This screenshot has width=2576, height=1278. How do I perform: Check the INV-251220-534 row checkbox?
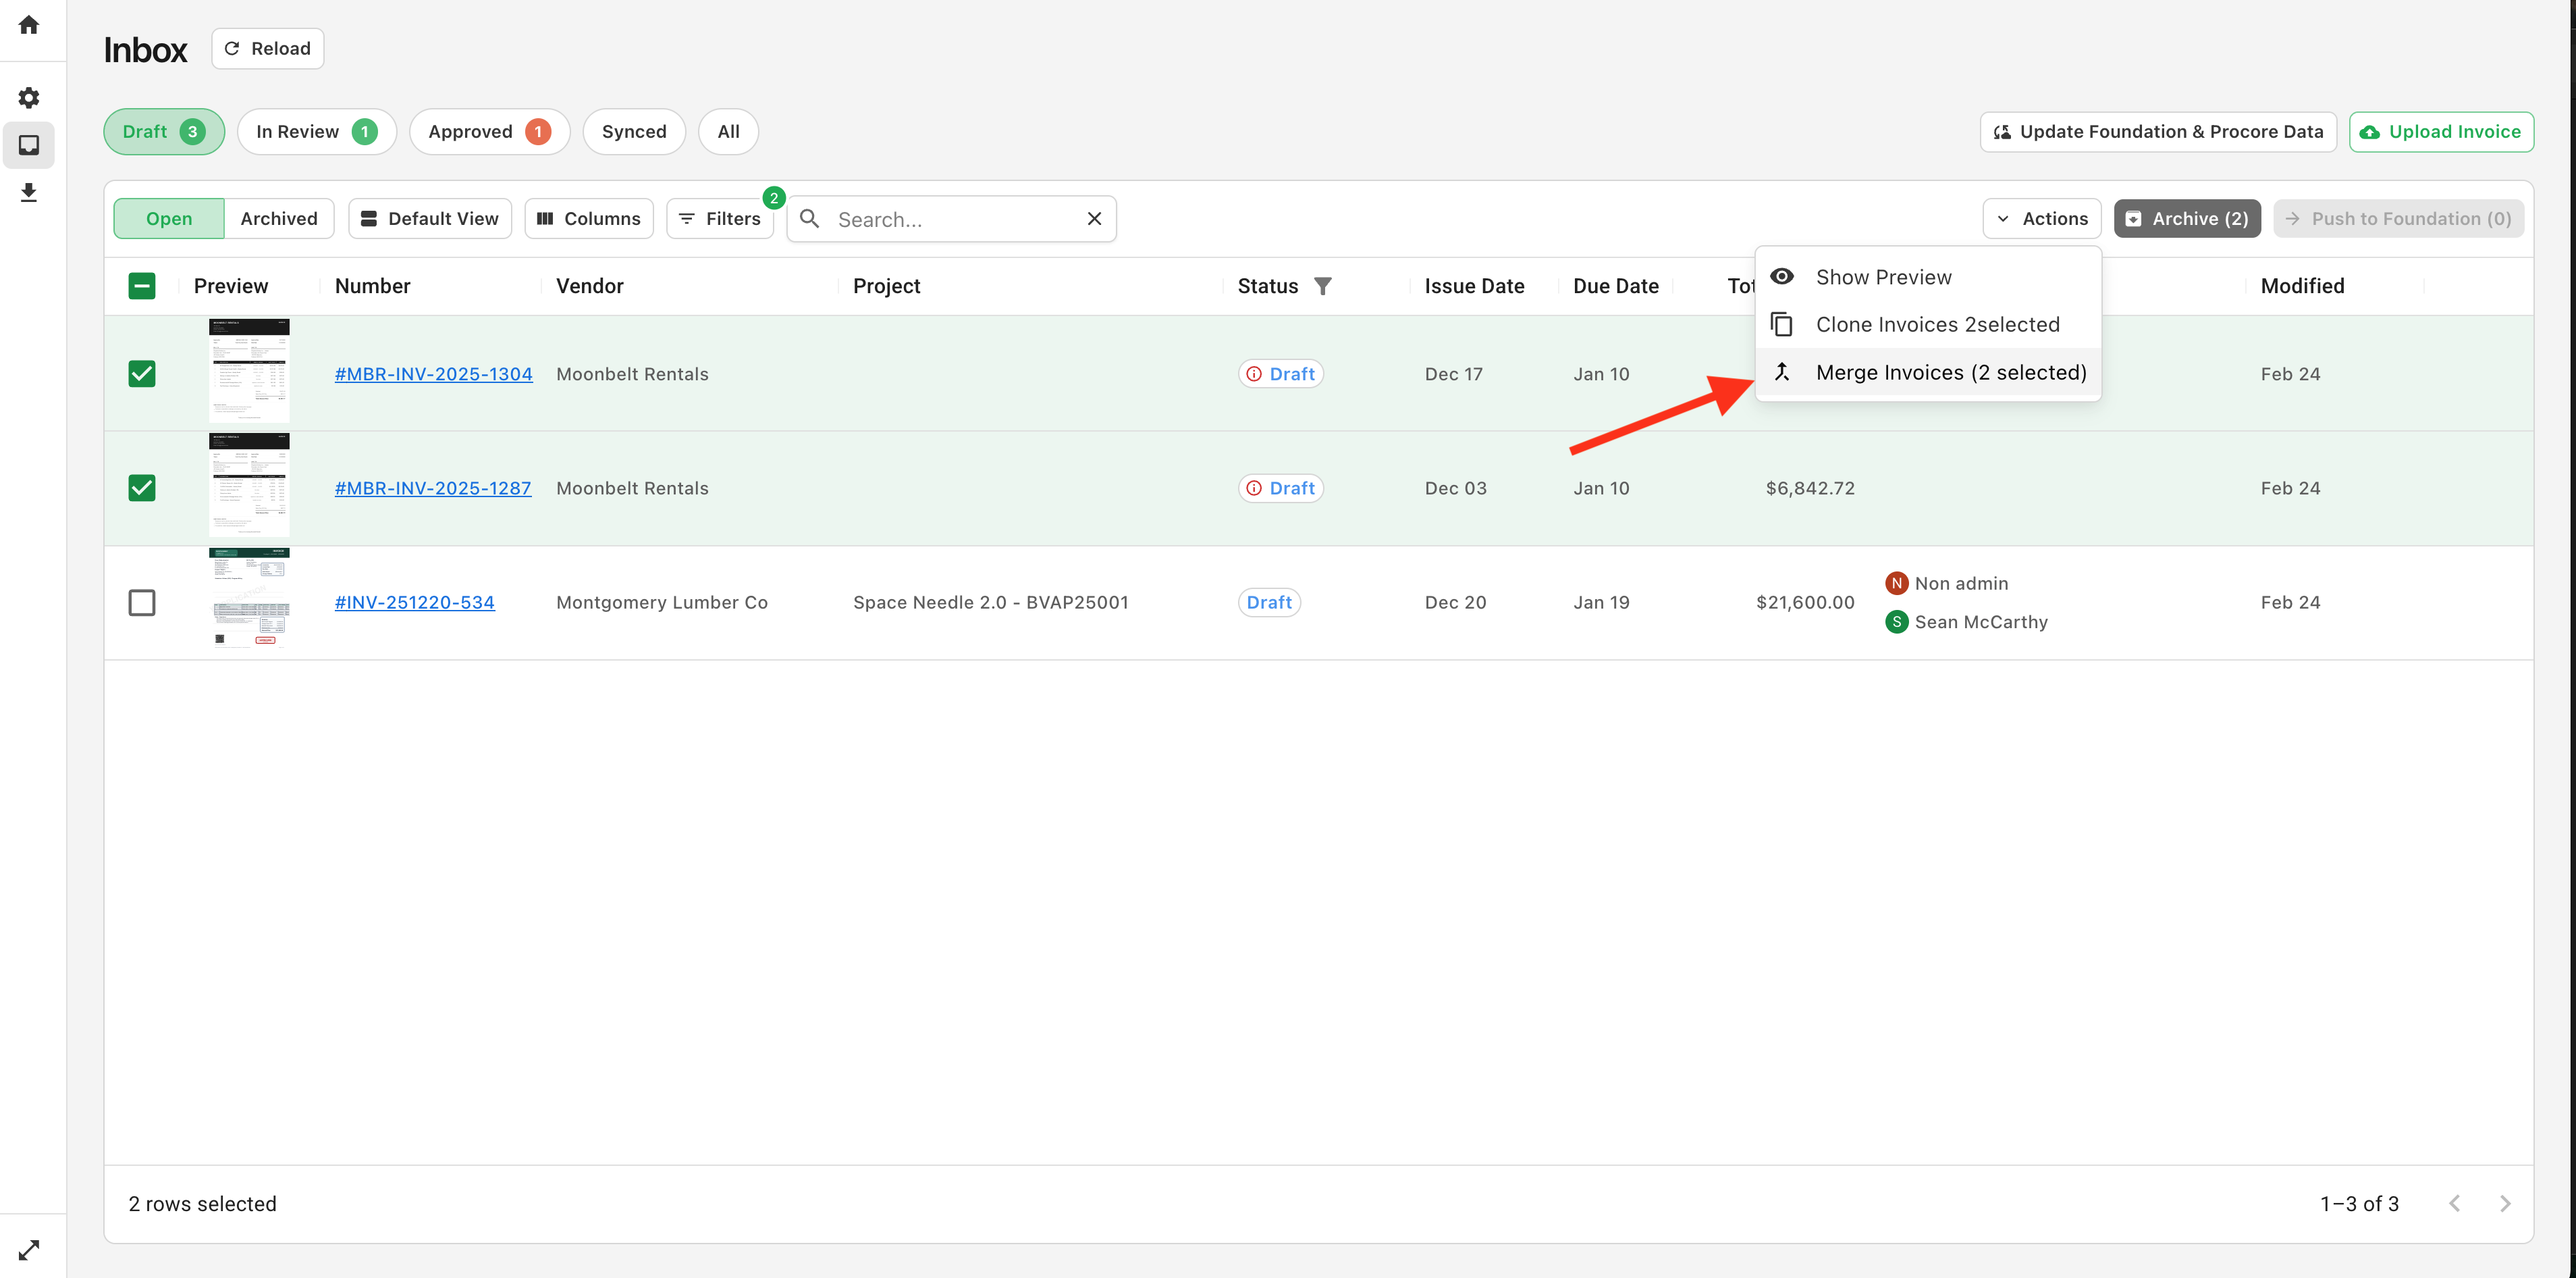click(x=142, y=603)
